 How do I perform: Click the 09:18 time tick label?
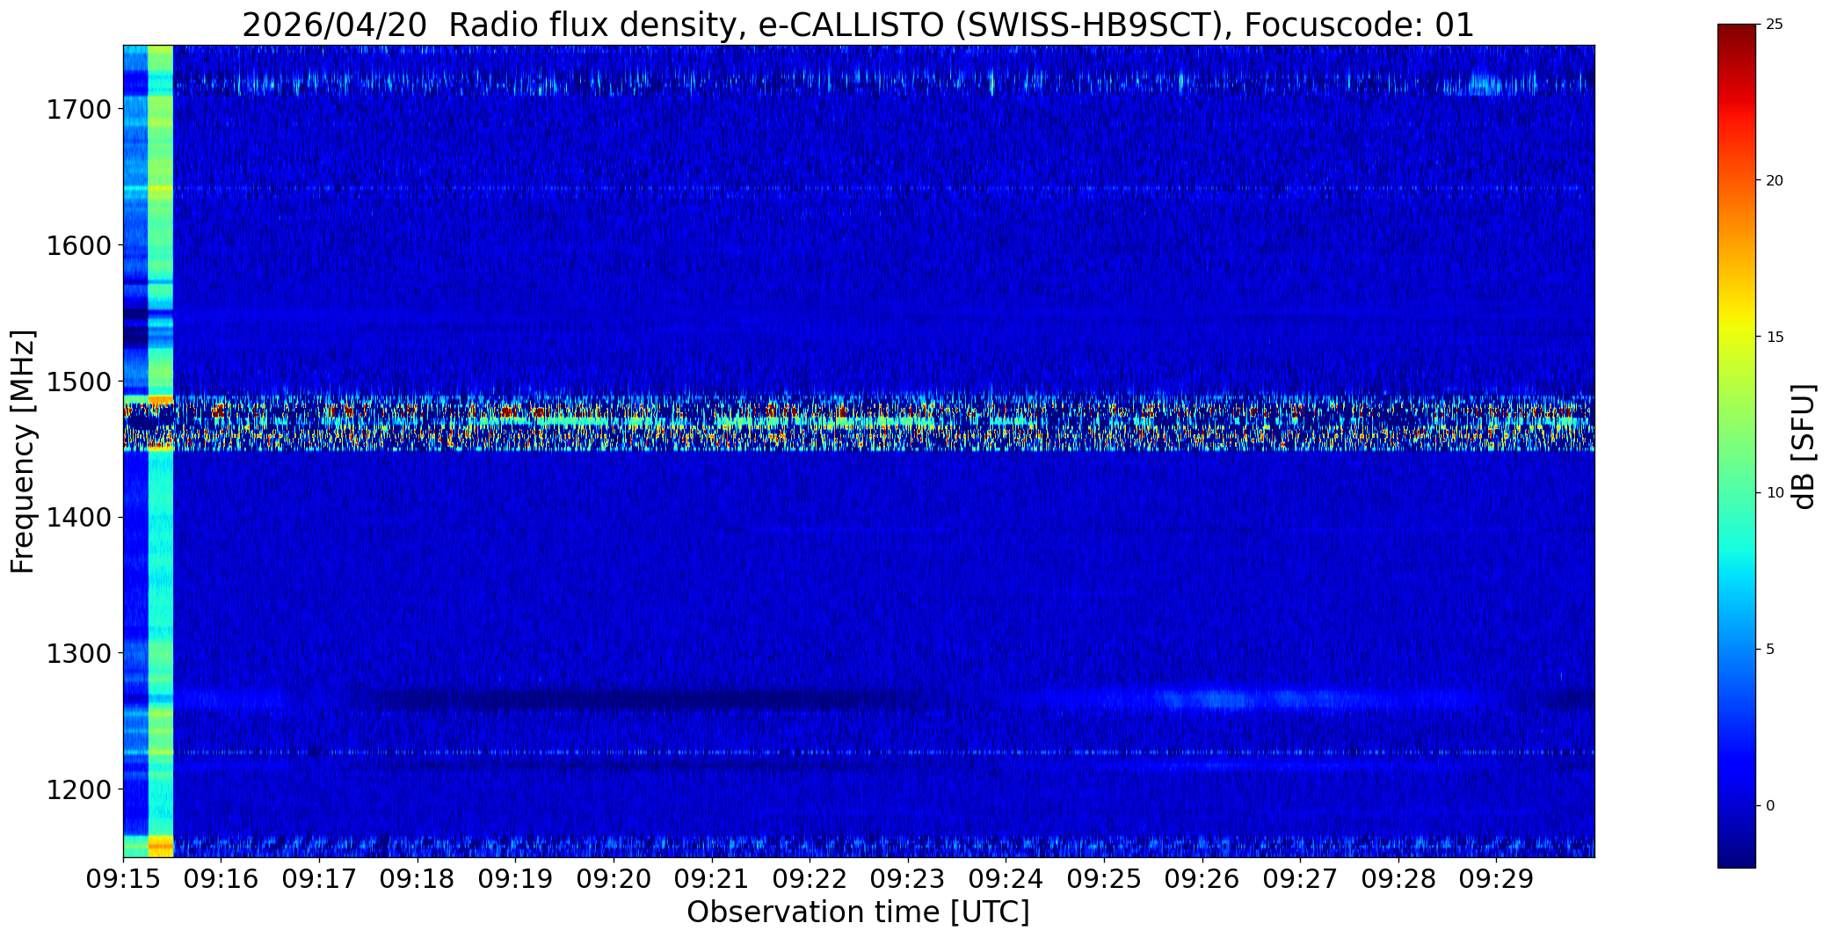418,879
